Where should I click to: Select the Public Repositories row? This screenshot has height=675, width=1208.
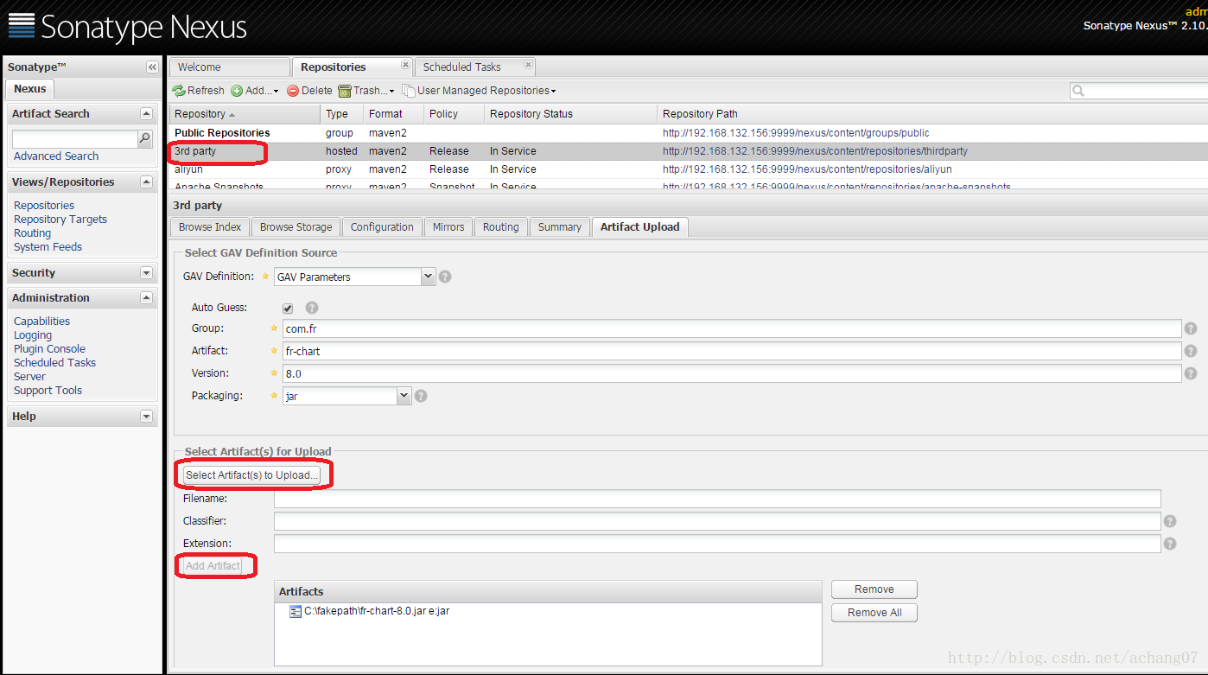tap(689, 133)
